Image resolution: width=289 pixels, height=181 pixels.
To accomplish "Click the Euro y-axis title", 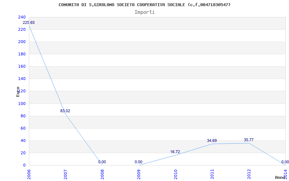I will click(18, 92).
